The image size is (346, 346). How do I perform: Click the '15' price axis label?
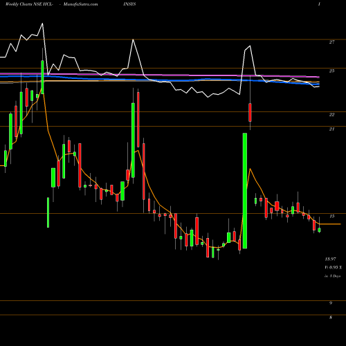pyautogui.click(x=331, y=217)
